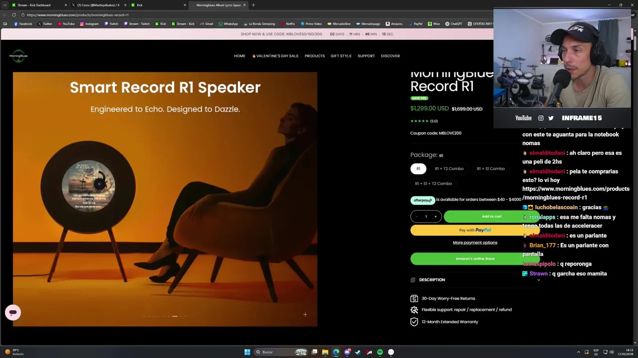Reload the page with refresh icon
The width and height of the screenshot is (638, 358).
(14, 15)
